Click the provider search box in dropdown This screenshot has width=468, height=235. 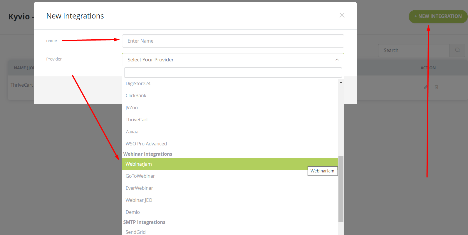click(233, 73)
